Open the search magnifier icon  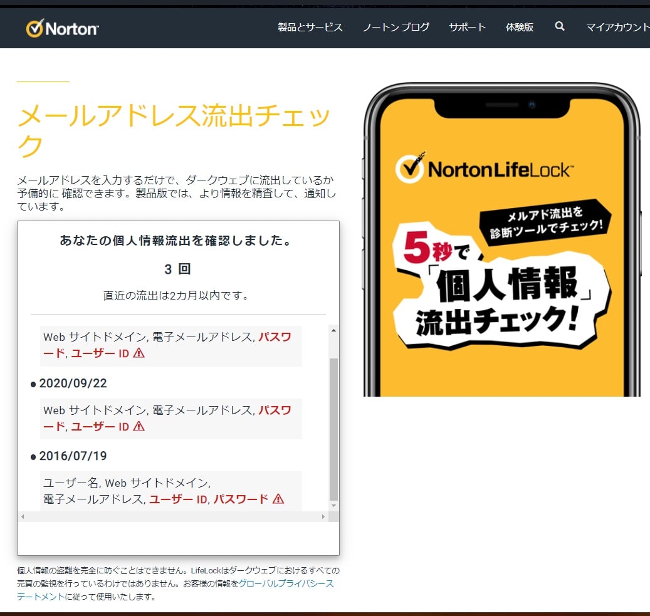[560, 26]
